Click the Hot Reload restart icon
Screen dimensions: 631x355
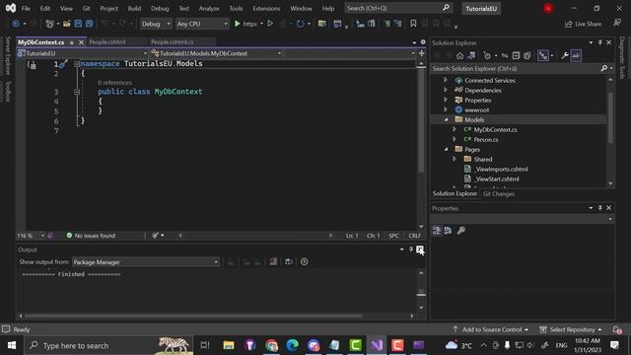(x=300, y=24)
